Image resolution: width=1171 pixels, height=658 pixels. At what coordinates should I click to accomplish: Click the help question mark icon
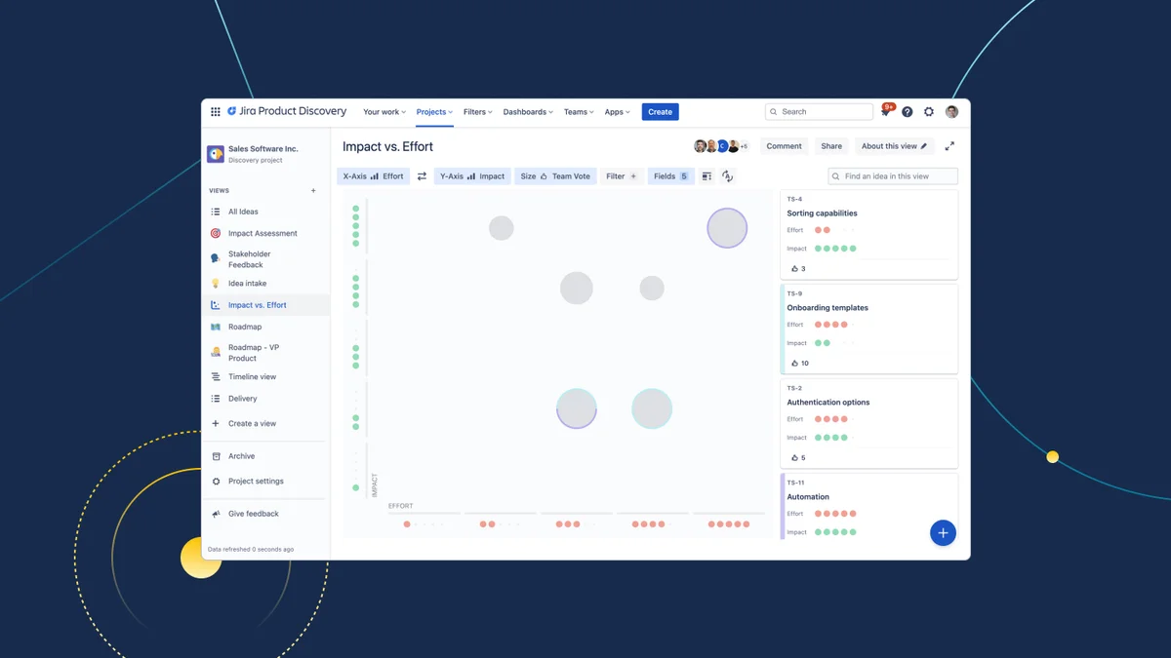(907, 111)
